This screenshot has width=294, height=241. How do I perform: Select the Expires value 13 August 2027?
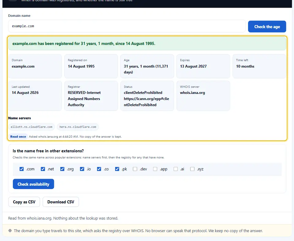pyautogui.click(x=193, y=66)
